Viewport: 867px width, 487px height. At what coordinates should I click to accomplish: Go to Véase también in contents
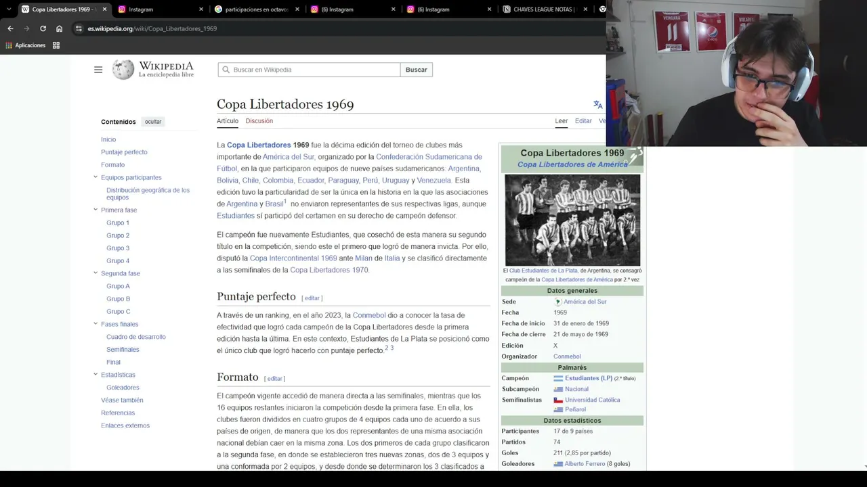click(122, 400)
